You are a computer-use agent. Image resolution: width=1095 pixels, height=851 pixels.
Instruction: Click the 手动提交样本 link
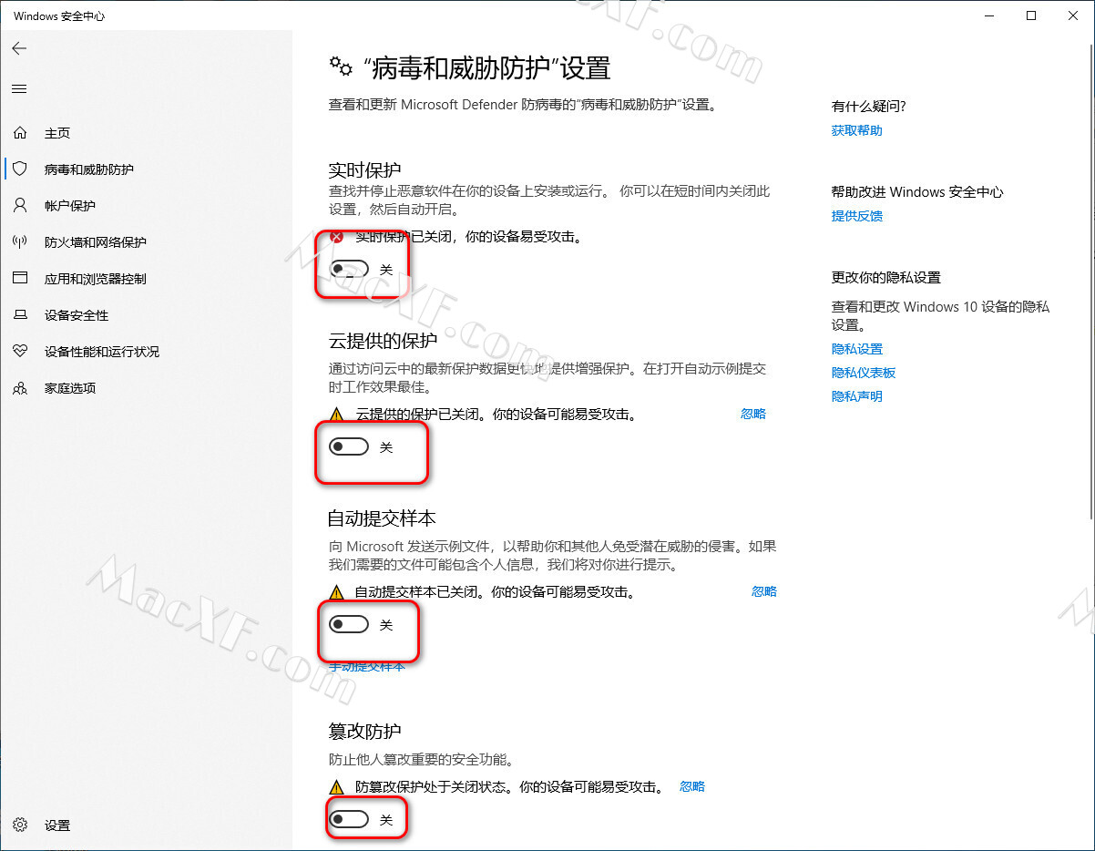(x=367, y=667)
